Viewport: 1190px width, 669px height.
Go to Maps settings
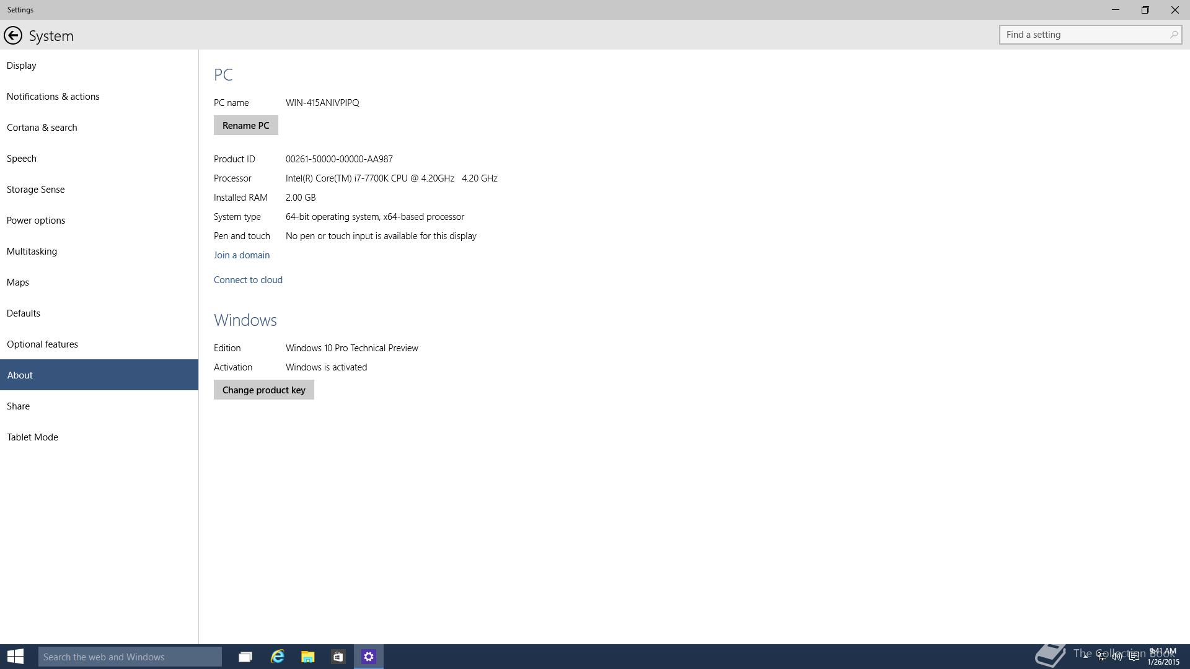[x=99, y=282]
